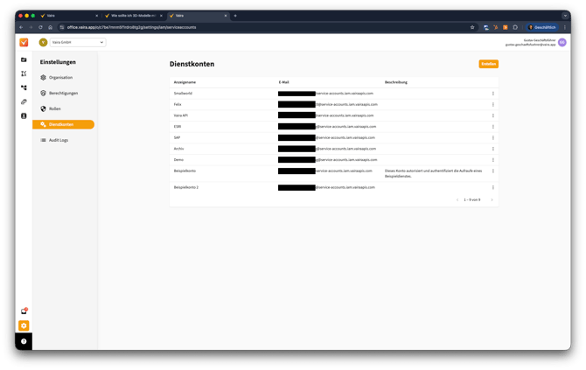Open the notifications inbox with red badge
586x370 pixels.
point(24,311)
